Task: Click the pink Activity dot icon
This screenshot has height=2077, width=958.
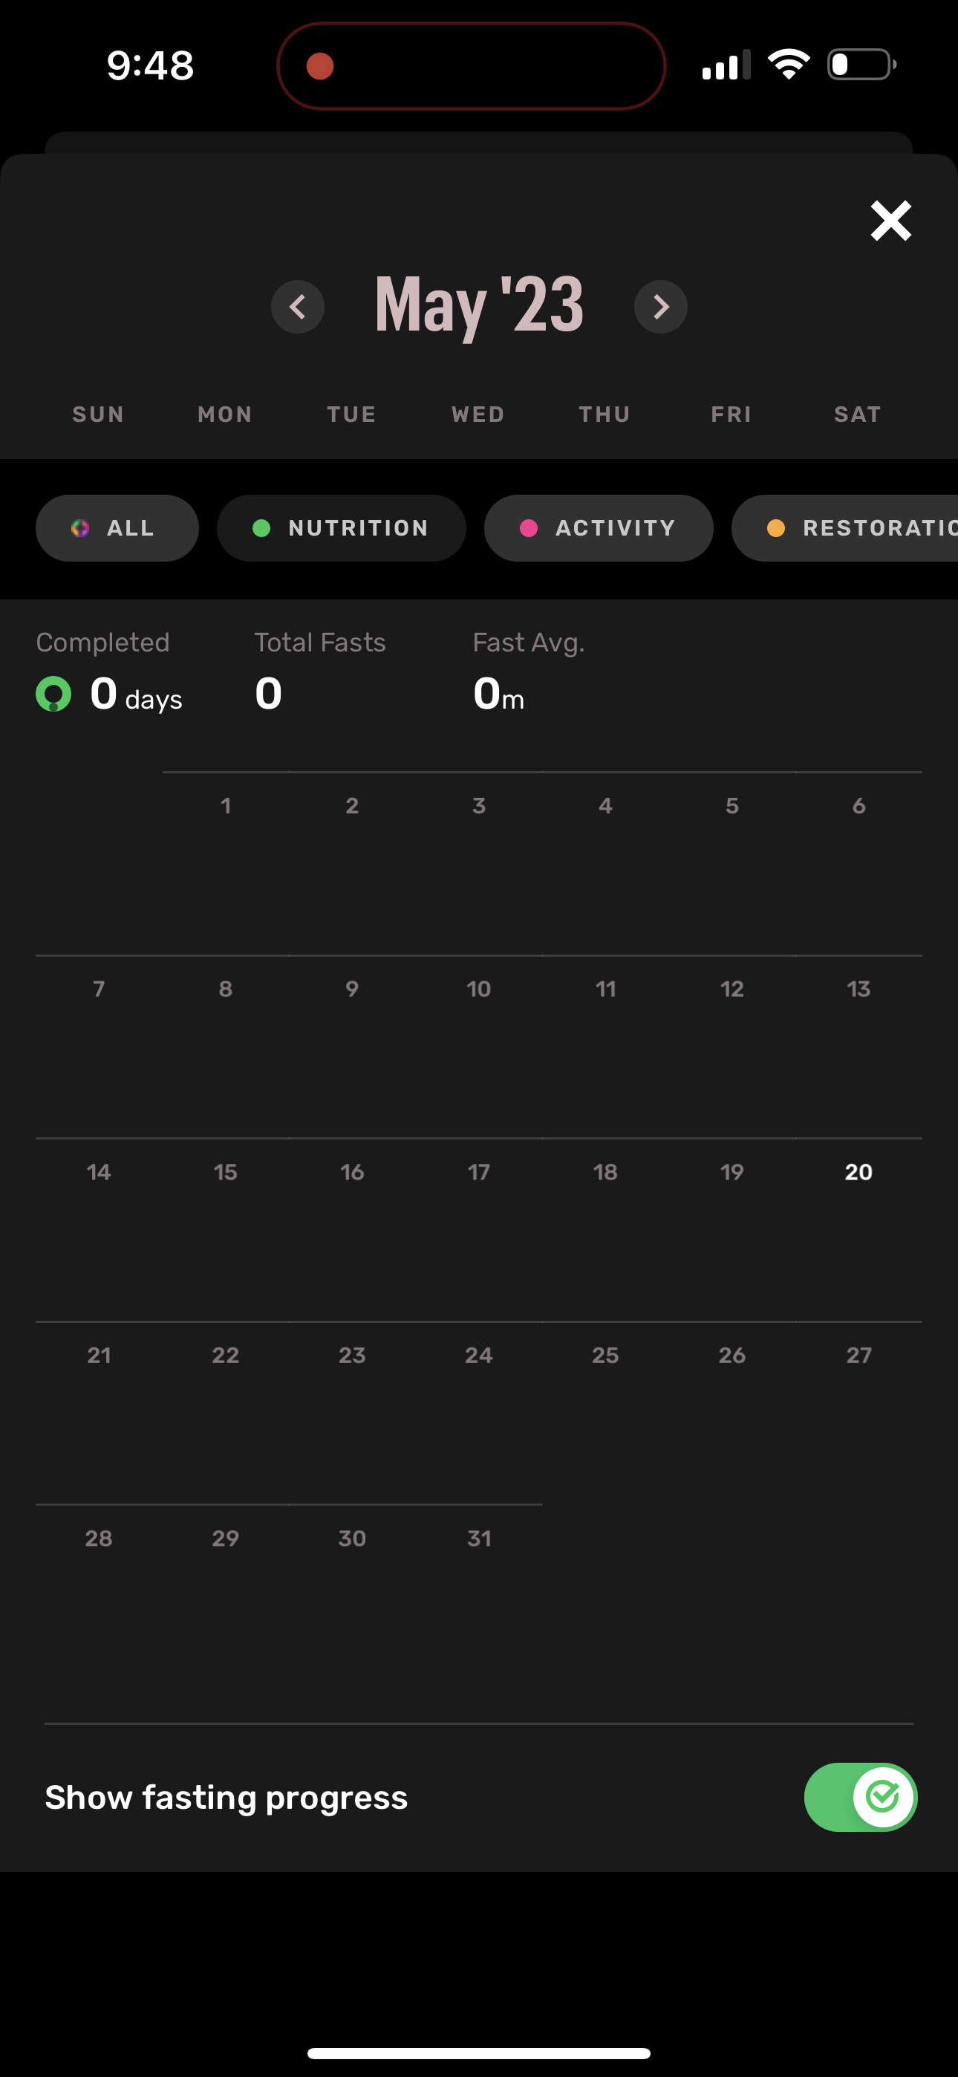Action: coord(529,528)
